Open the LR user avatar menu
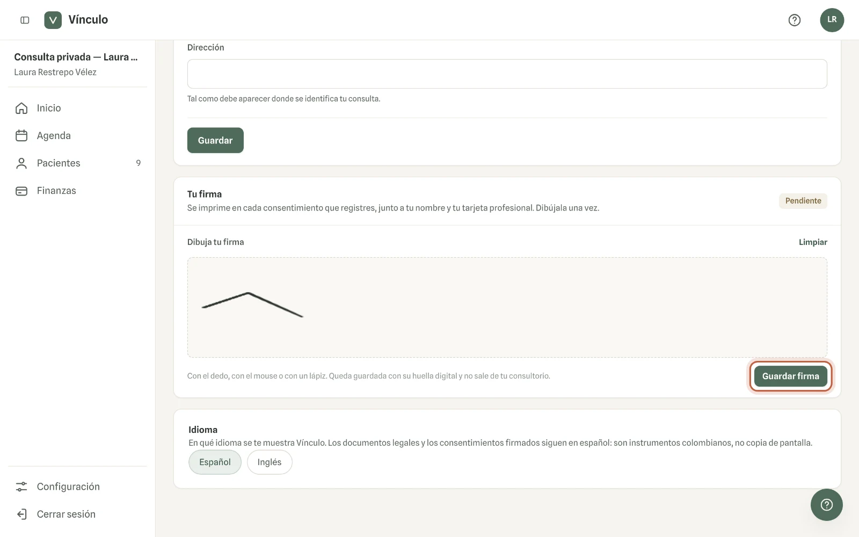The height and width of the screenshot is (537, 859). (832, 20)
